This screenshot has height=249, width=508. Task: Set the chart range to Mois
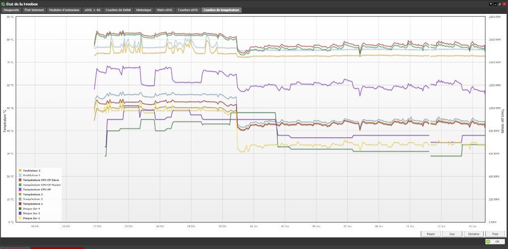(x=495, y=234)
